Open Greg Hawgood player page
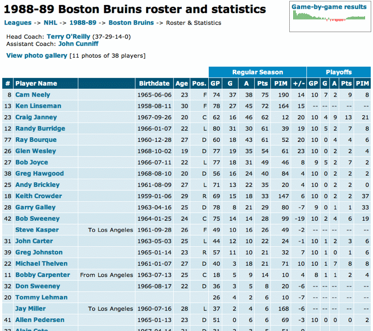The height and width of the screenshot is (331, 373). coord(39,174)
